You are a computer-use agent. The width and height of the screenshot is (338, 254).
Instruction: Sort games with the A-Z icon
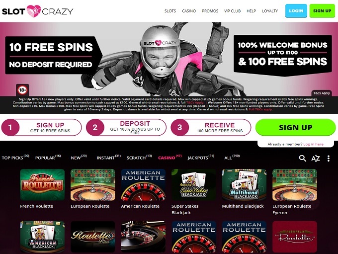tap(316, 159)
